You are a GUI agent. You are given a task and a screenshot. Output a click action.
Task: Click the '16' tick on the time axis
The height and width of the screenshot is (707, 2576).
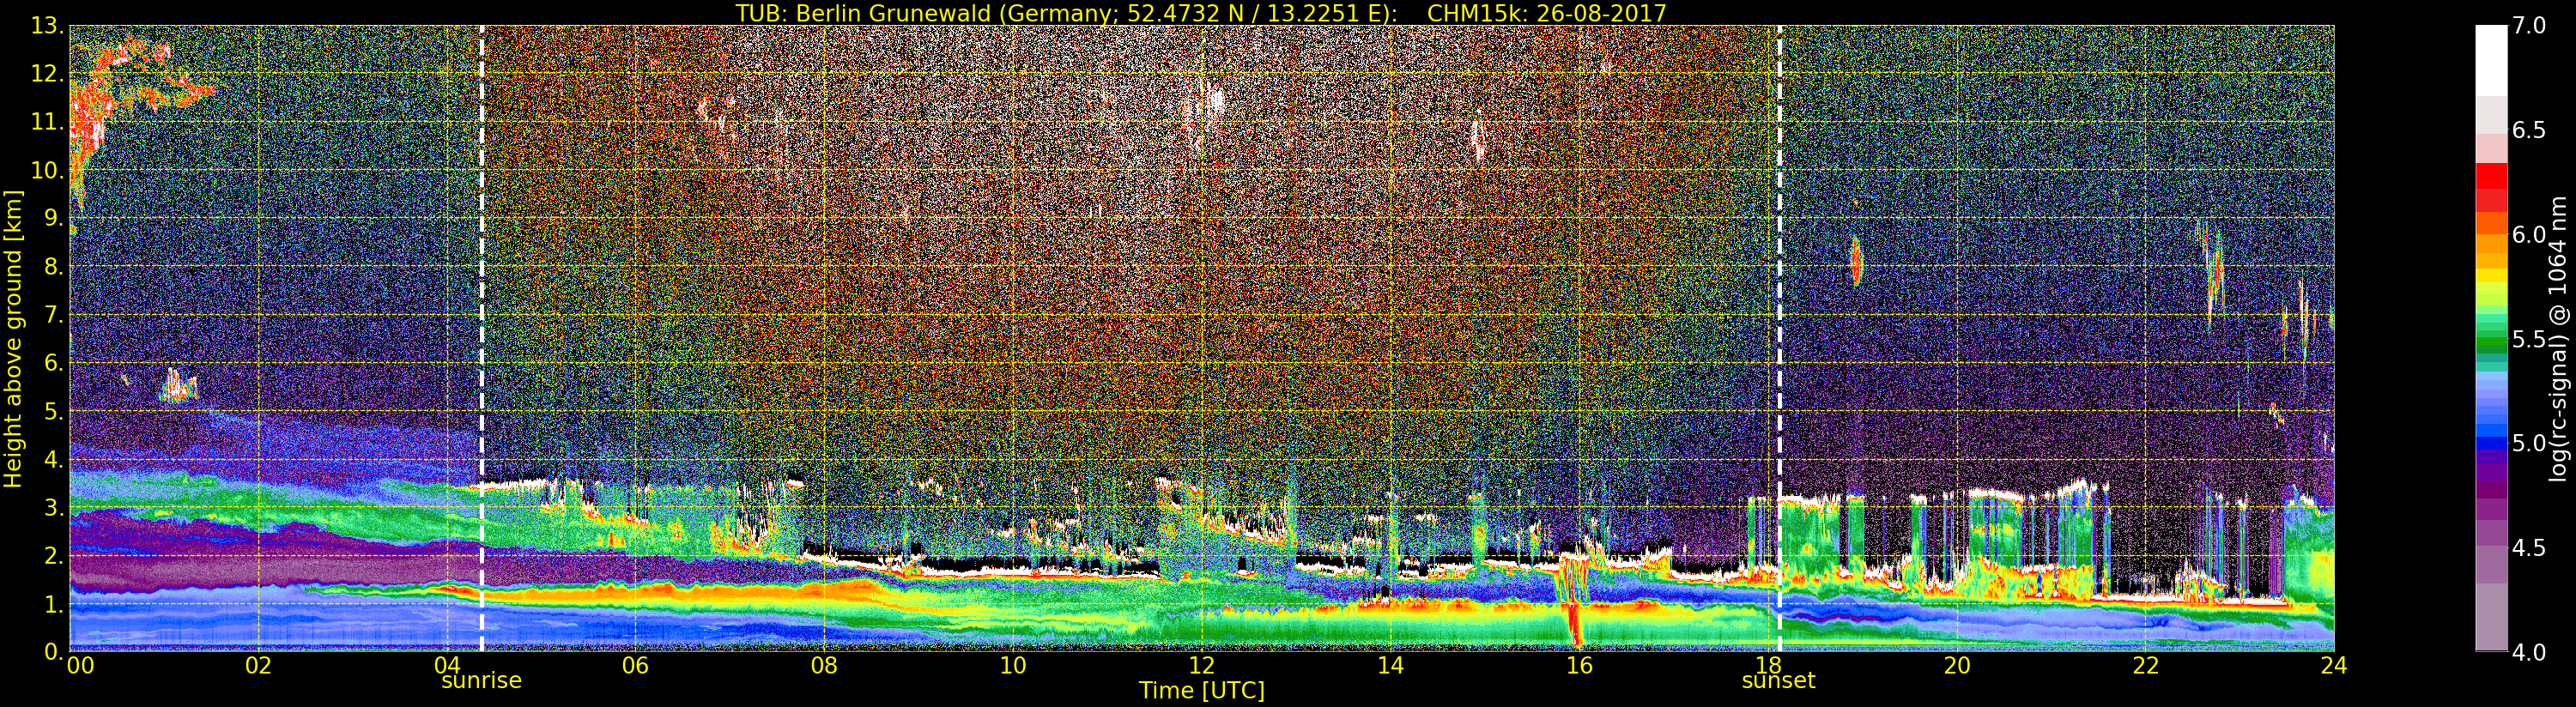click(x=1579, y=666)
